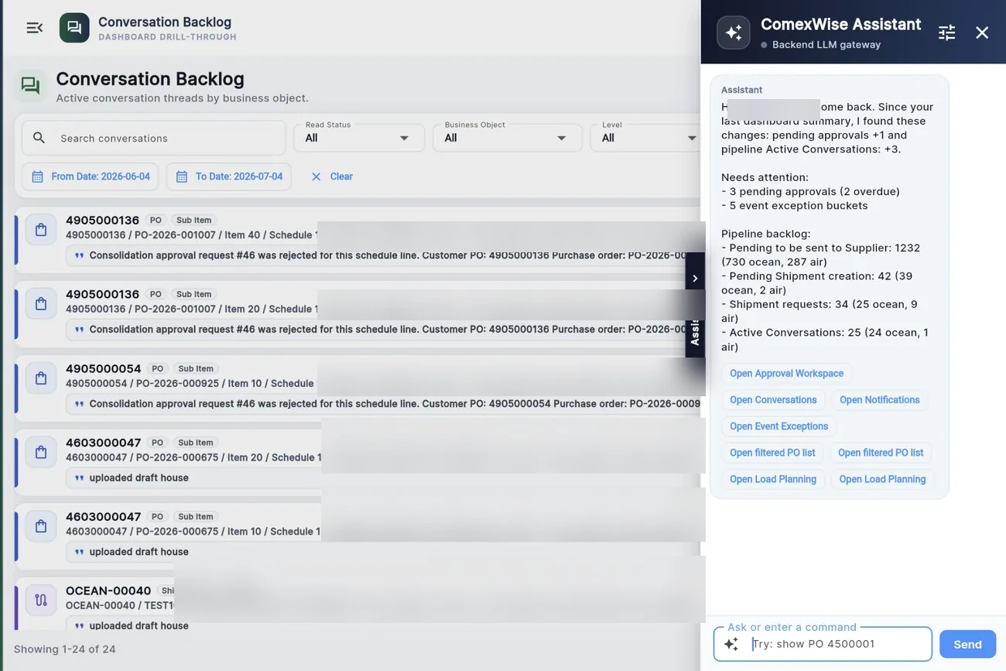1006x671 pixels.
Task: Click Open Conversations chip
Action: (773, 399)
